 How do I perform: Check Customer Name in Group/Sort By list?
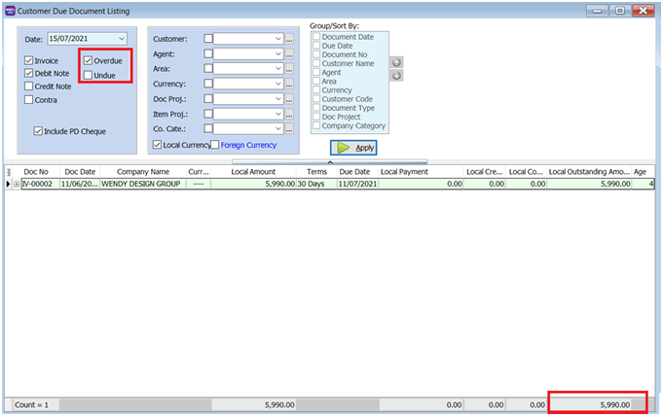[x=316, y=63]
